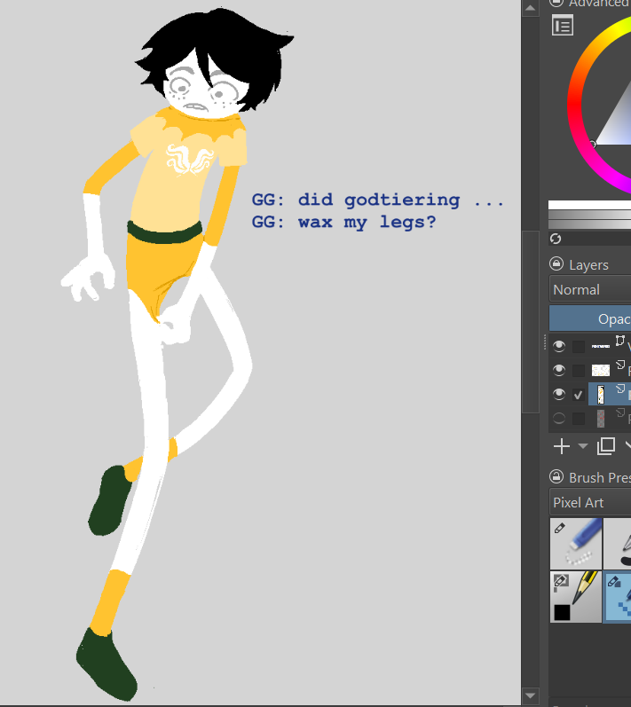631x707 pixels.
Task: Check the vector layer's selection checkbox
Action: pyautogui.click(x=579, y=346)
